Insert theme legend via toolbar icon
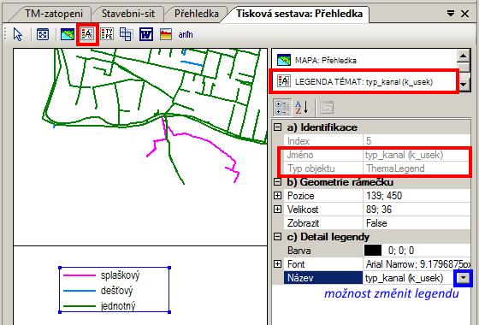The width and height of the screenshot is (479, 325). [87, 34]
